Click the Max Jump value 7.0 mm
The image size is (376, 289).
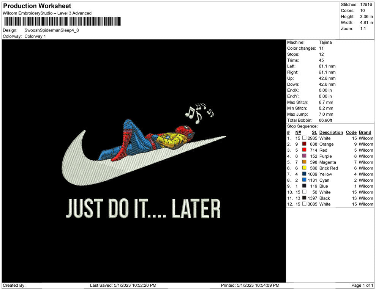coord(326,114)
